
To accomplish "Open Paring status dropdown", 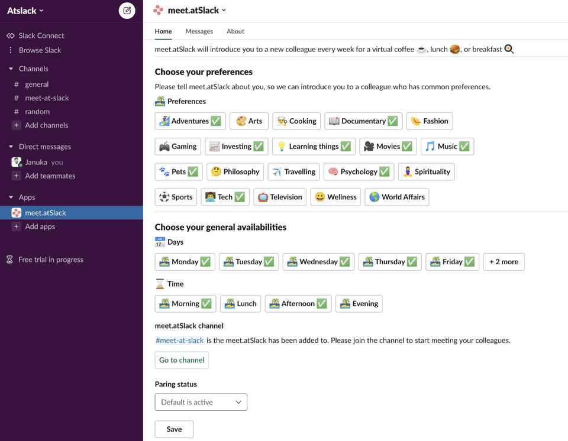I will (x=201, y=402).
